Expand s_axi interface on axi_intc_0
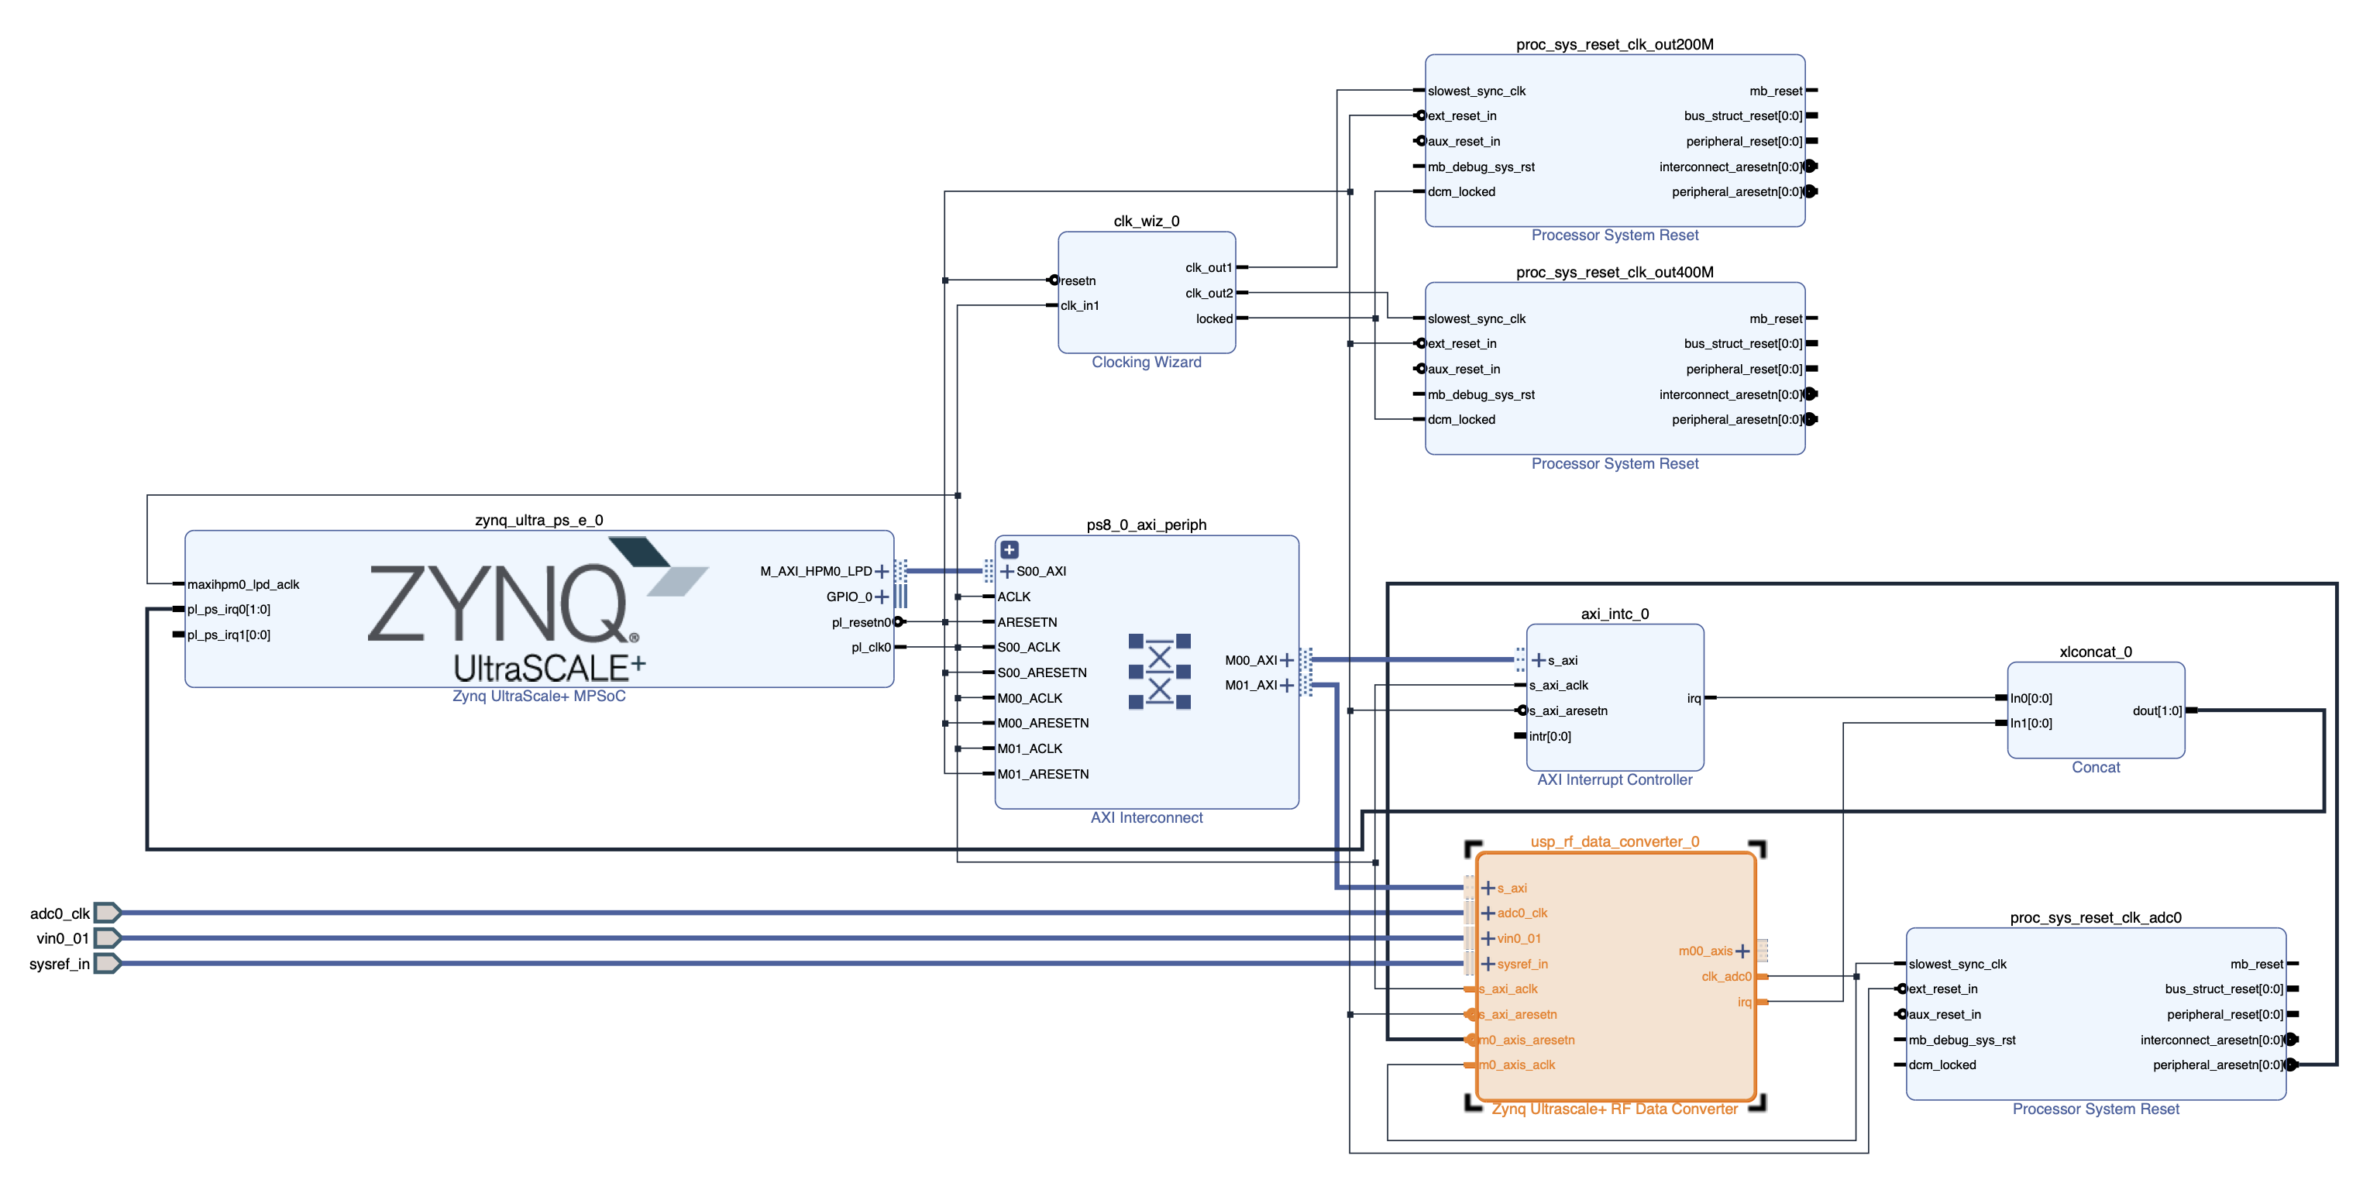 pyautogui.click(x=1539, y=661)
